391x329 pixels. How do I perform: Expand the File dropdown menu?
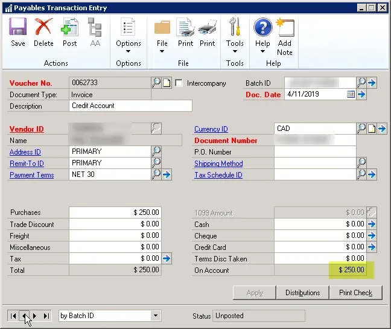coord(162,36)
